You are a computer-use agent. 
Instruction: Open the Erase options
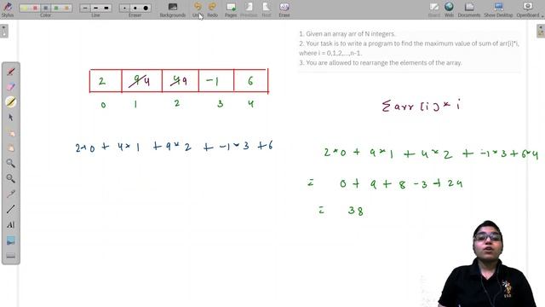(284, 9)
